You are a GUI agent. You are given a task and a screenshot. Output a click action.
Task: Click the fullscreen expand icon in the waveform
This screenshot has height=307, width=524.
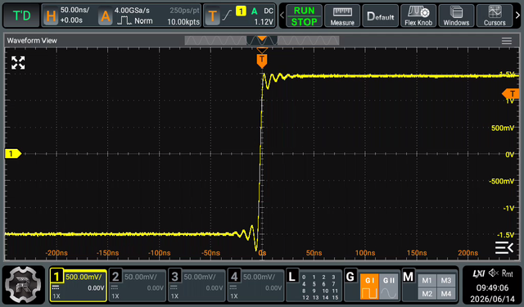[18, 63]
